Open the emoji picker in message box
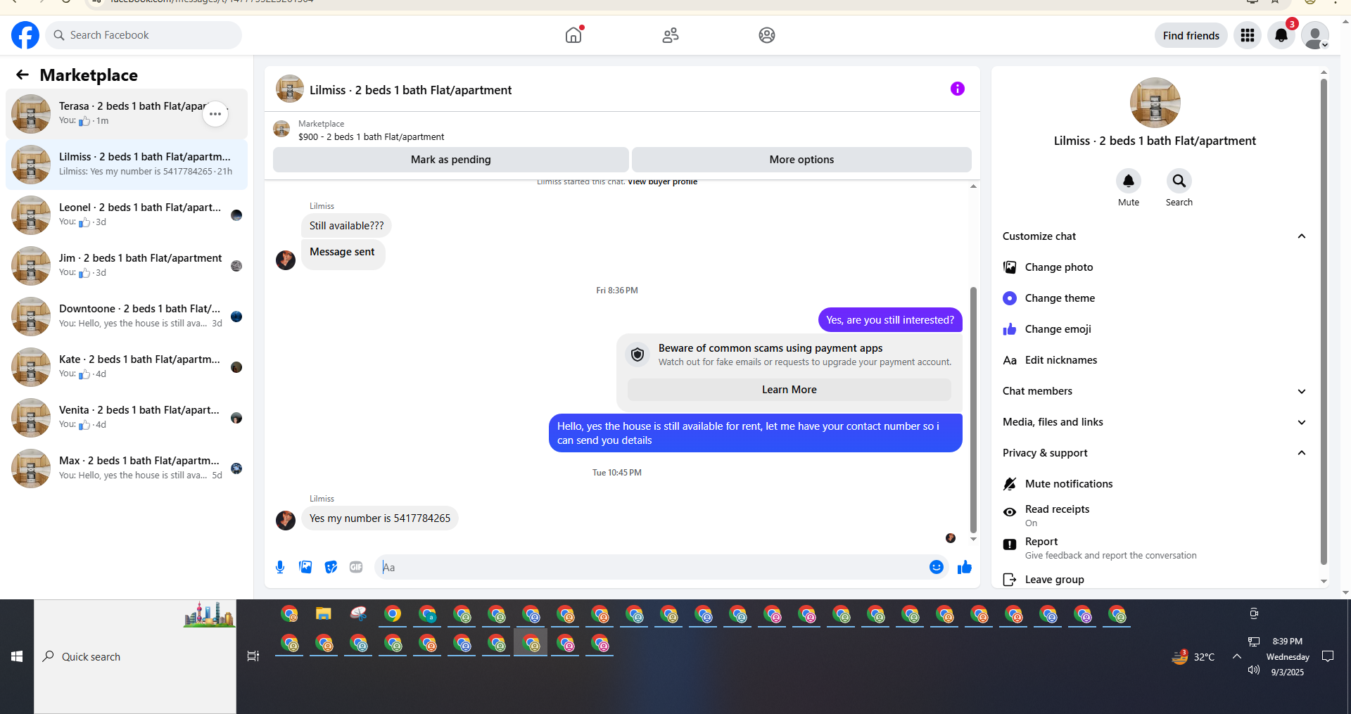This screenshot has height=714, width=1351. click(x=937, y=567)
